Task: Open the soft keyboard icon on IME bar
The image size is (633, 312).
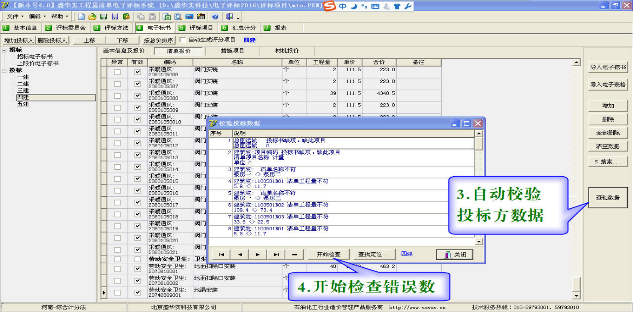Action: tap(375, 6)
